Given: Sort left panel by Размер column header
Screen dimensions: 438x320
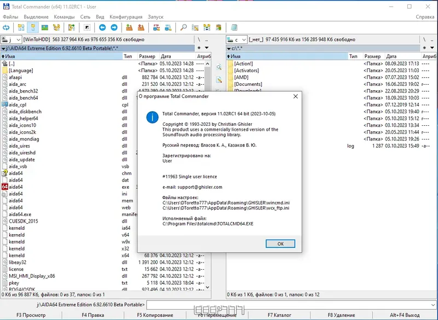Looking at the screenshot, I should pyautogui.click(x=148, y=56).
